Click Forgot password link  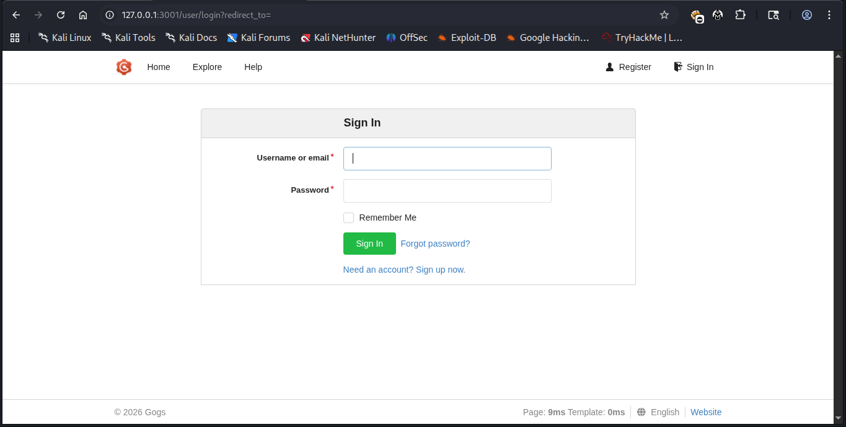pyautogui.click(x=435, y=244)
